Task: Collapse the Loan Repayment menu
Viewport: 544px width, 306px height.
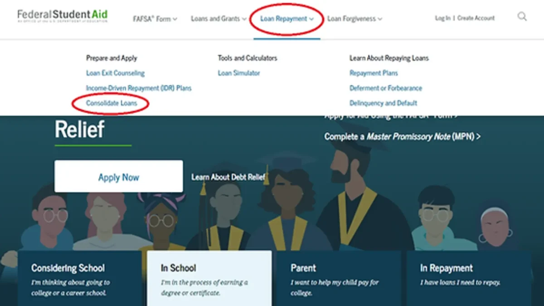Action: pyautogui.click(x=287, y=19)
